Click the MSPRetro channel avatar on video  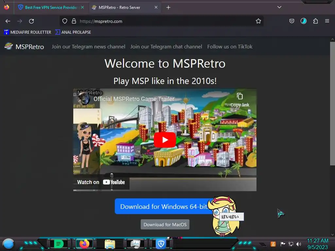click(x=83, y=99)
